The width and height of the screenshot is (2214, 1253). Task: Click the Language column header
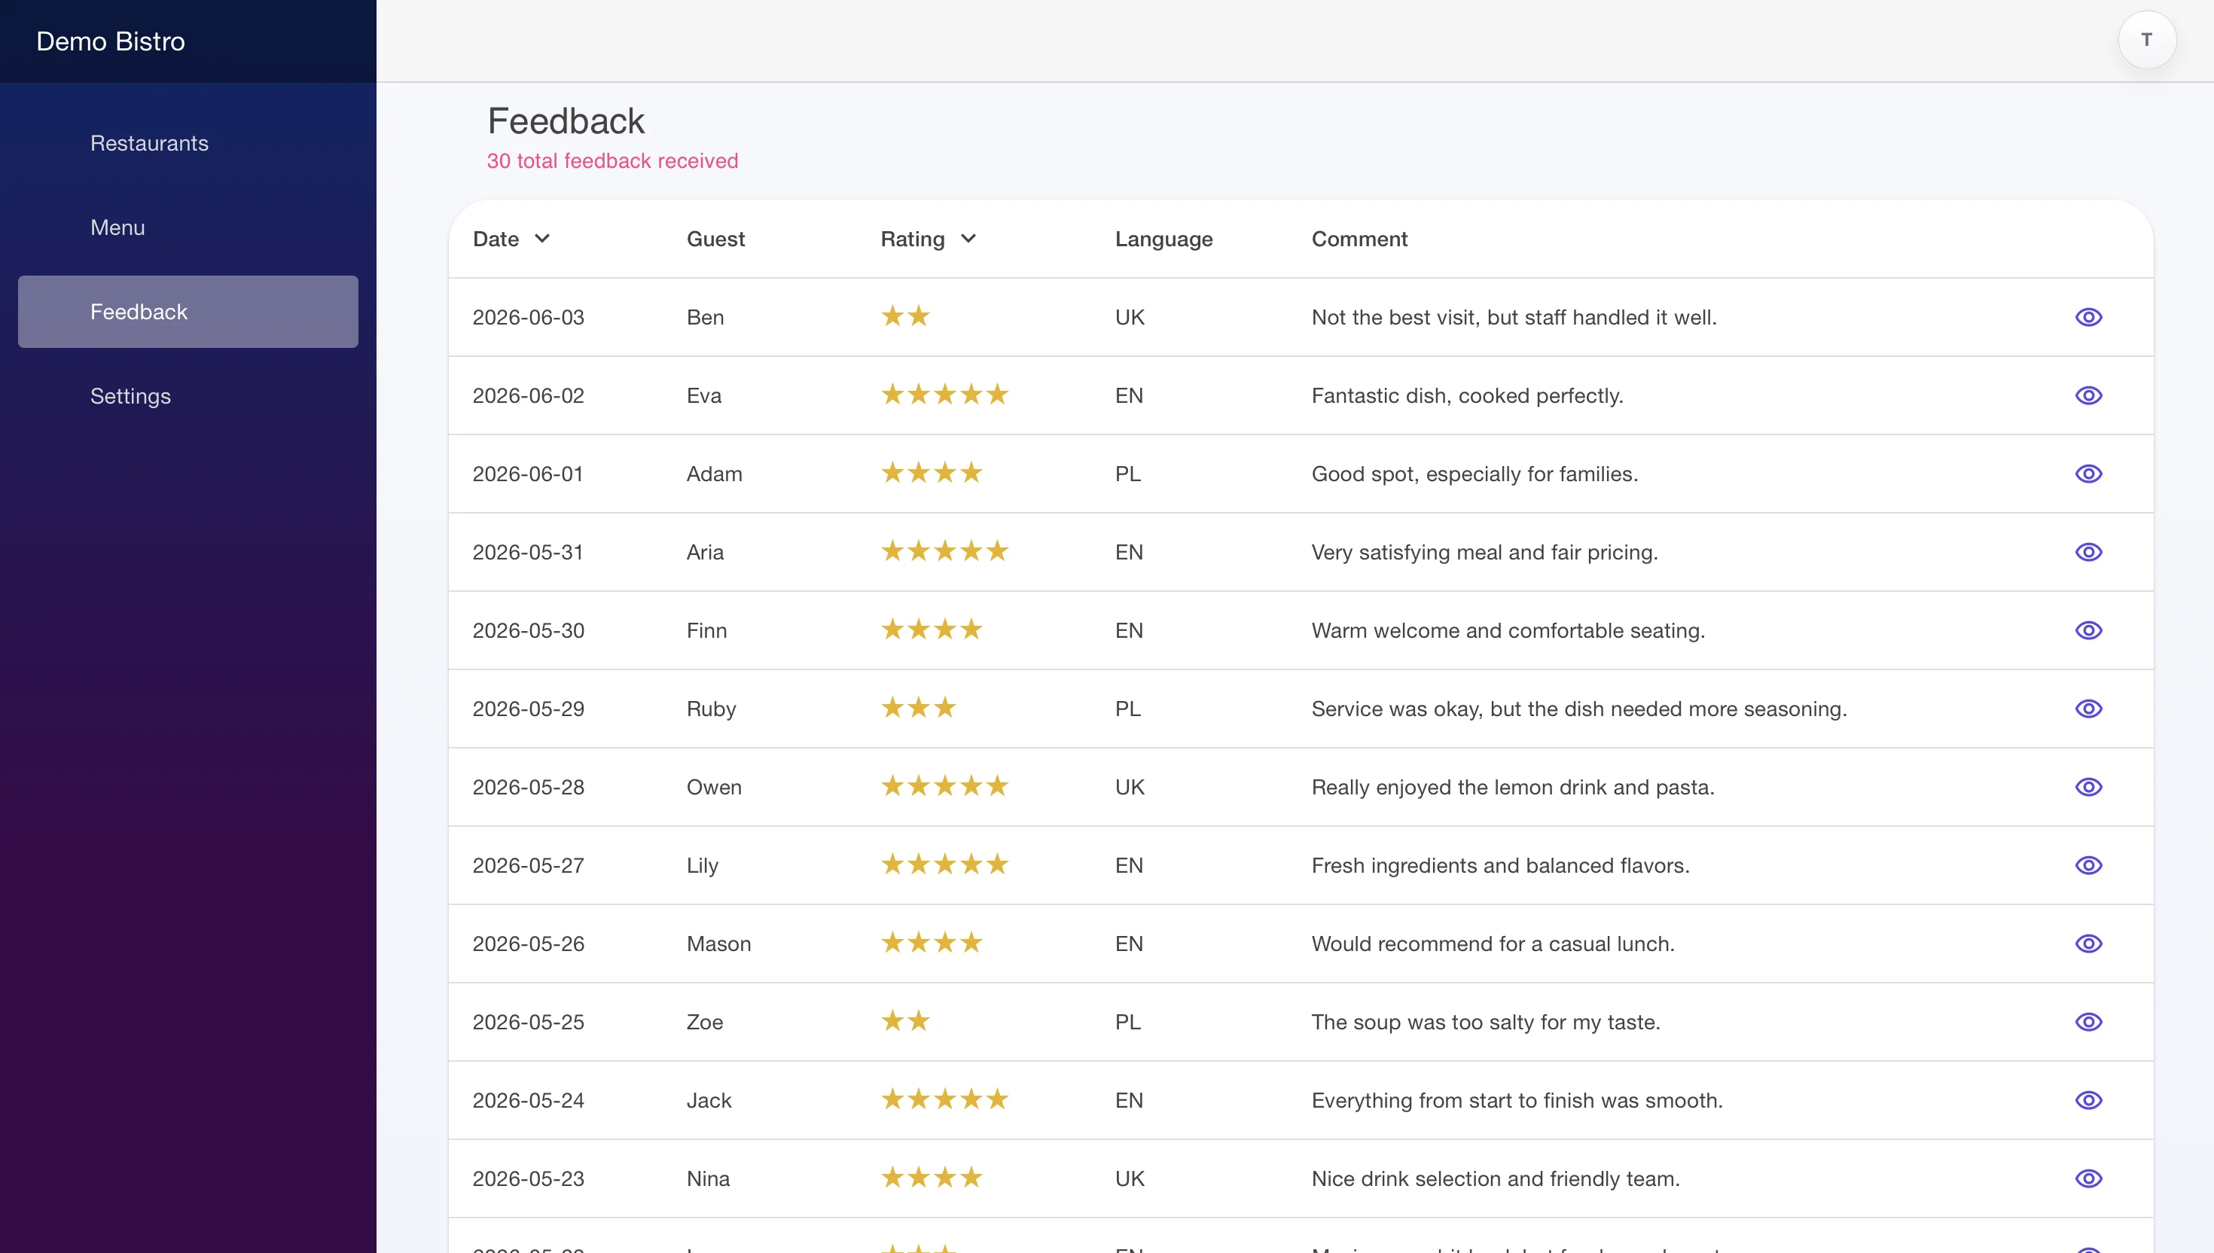coord(1163,239)
